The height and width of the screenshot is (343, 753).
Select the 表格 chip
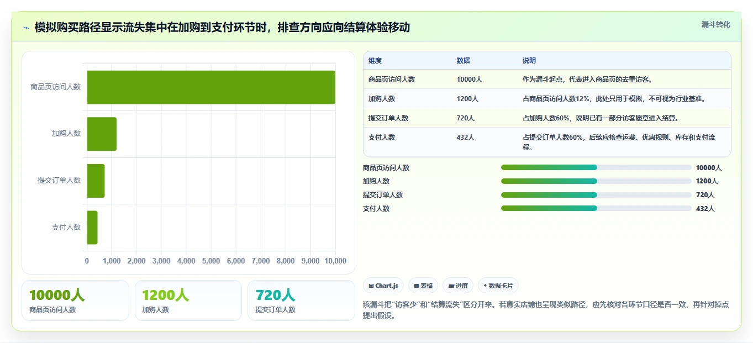[x=423, y=286]
